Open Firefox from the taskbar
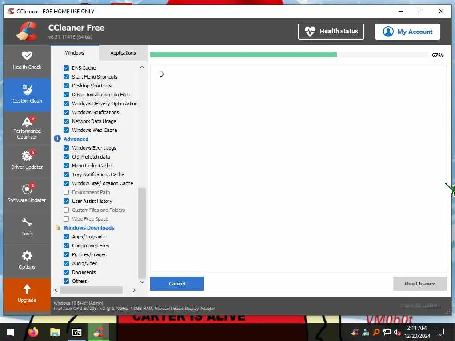The image size is (455, 341). [x=33, y=332]
